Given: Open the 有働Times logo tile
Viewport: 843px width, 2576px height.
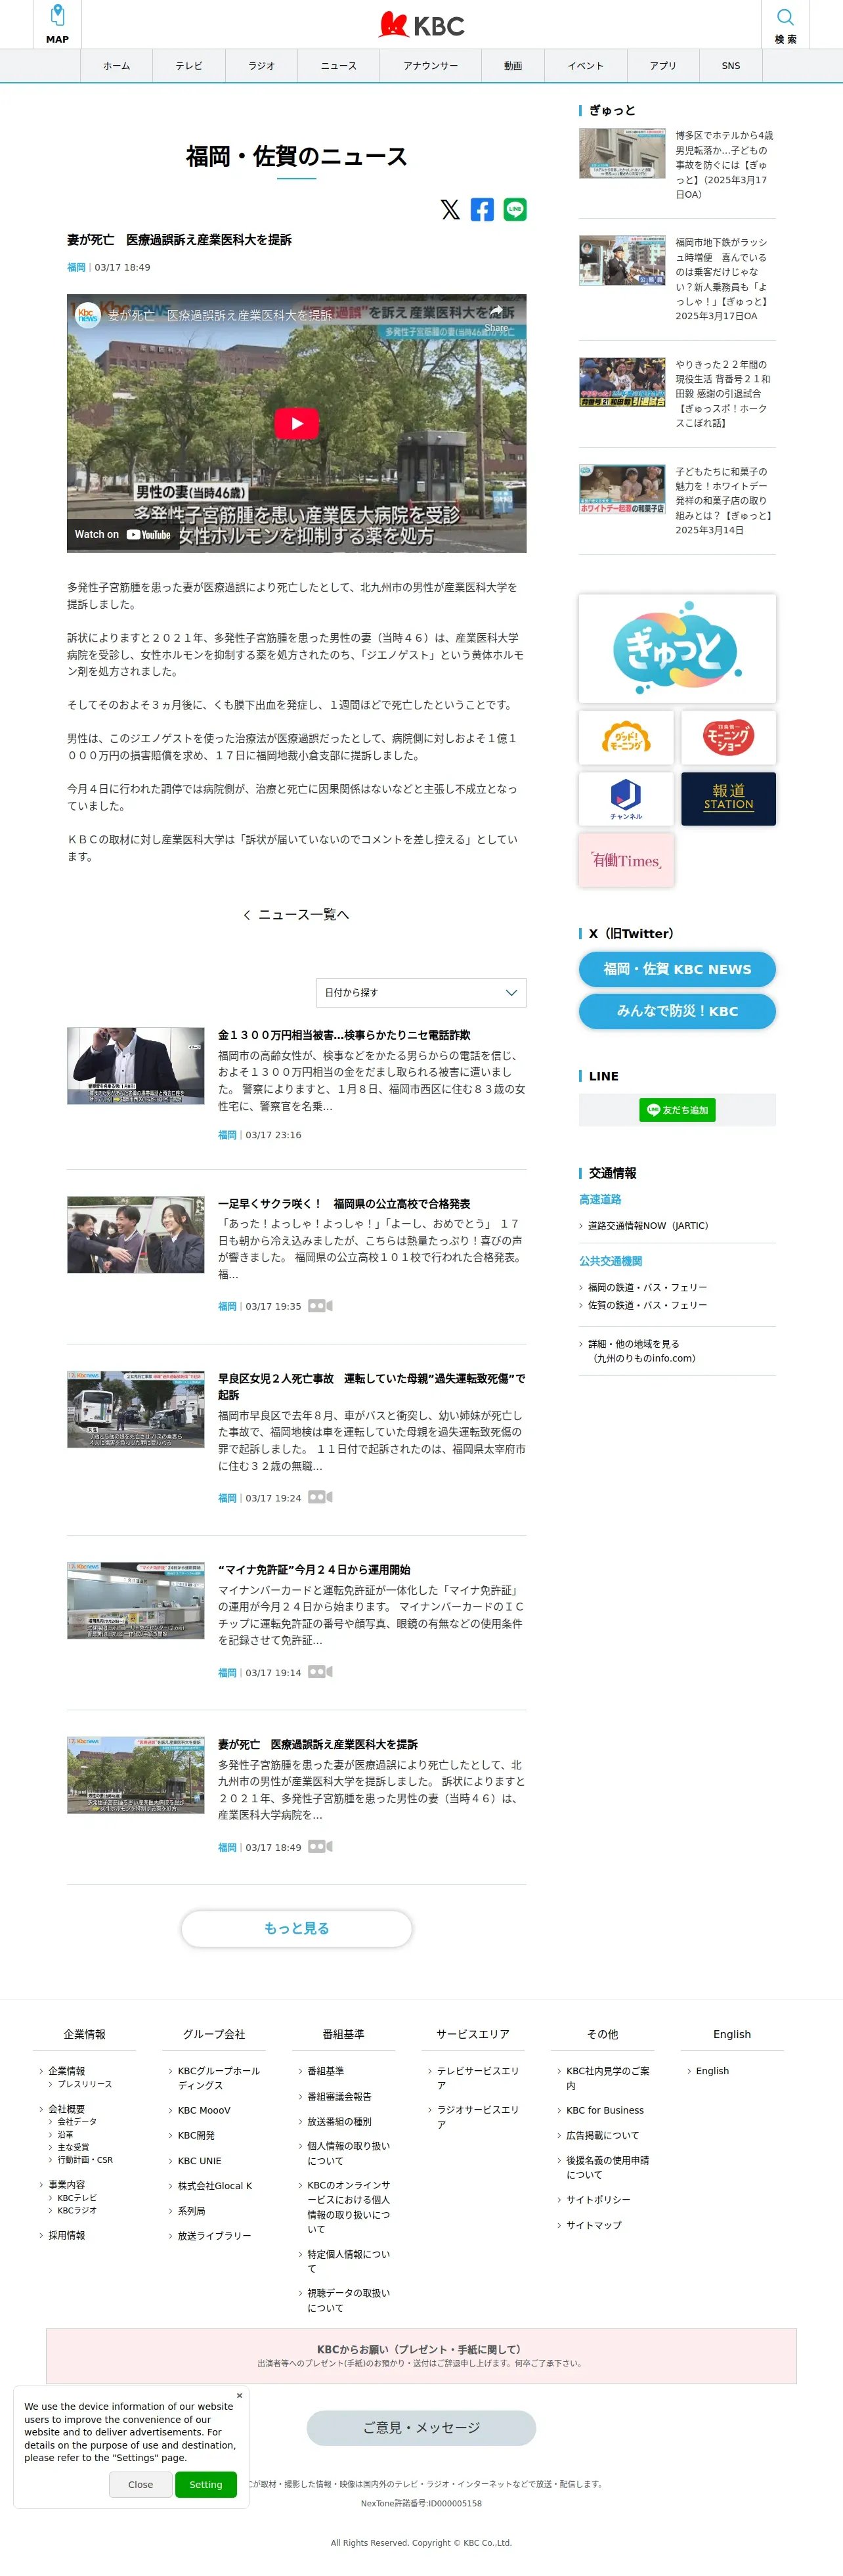Looking at the screenshot, I should pyautogui.click(x=626, y=860).
